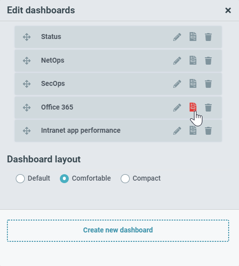This screenshot has height=266, width=239.
Task: Remove the SecOps dashboard via trash icon
Action: [208, 84]
